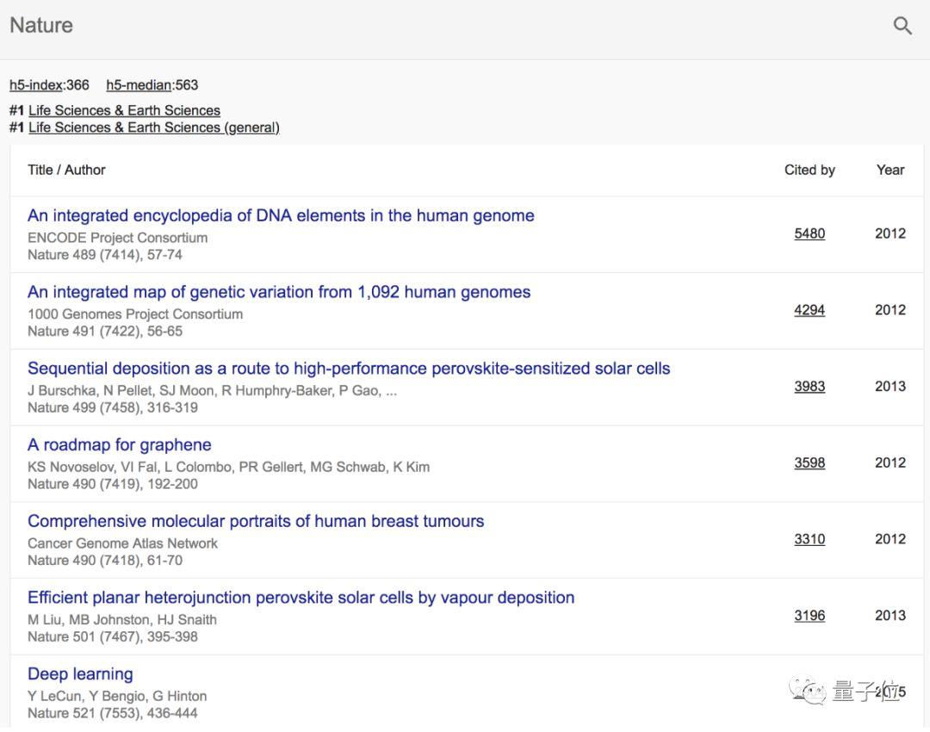Select the 1000 Genomes Project Consortium text

135,314
